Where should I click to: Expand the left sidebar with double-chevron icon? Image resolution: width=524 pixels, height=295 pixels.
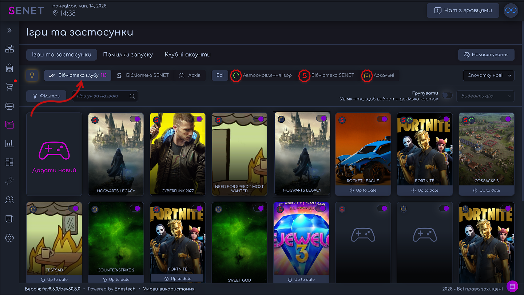[x=9, y=30]
